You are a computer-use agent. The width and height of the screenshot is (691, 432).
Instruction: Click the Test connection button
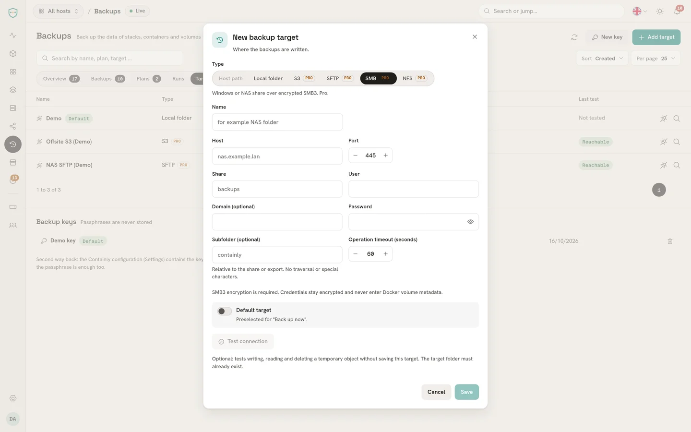pyautogui.click(x=243, y=341)
